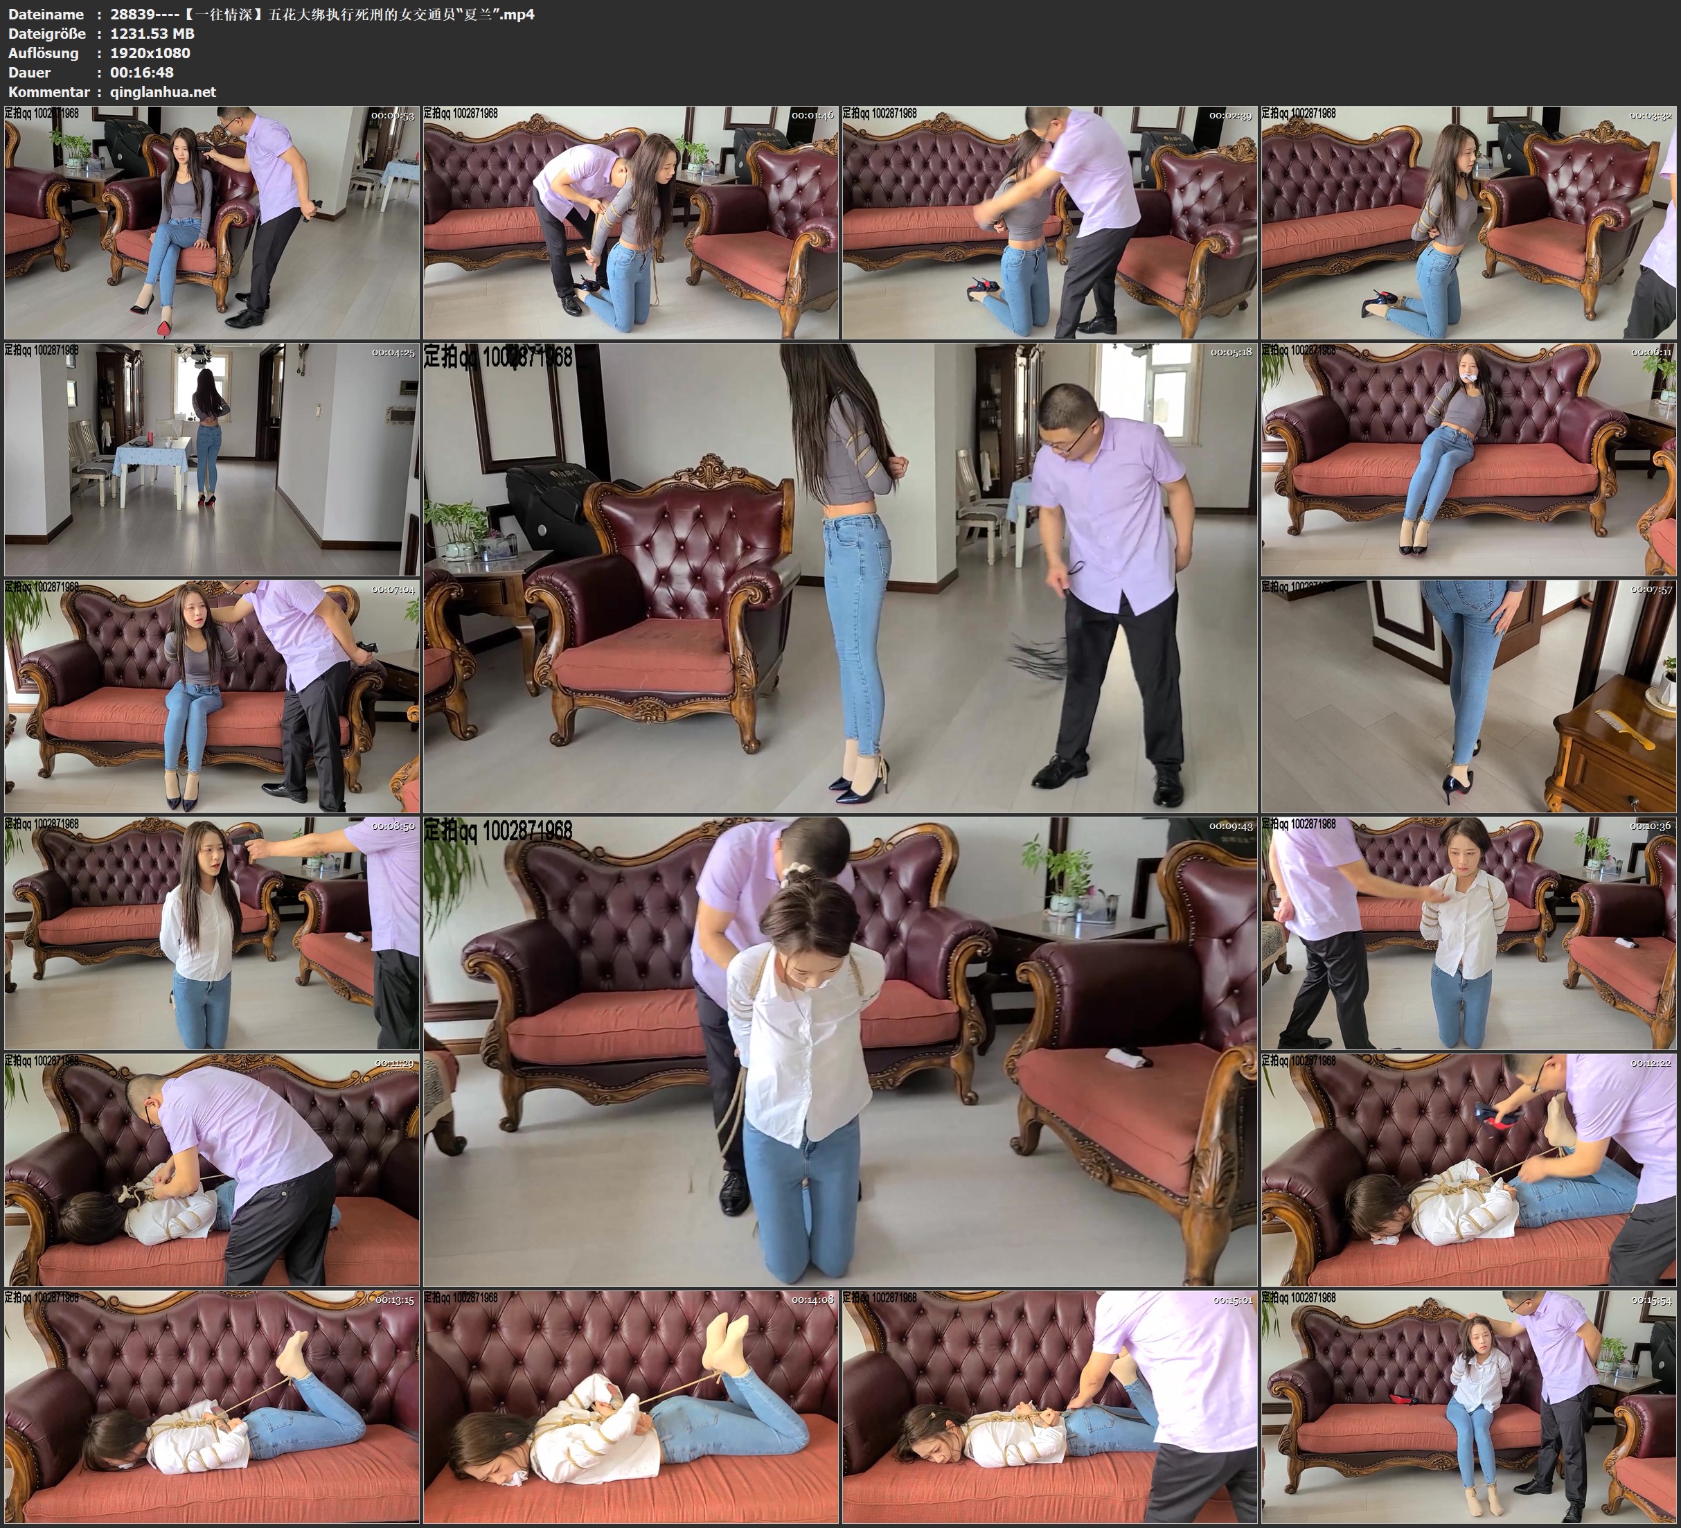Click the Dauer value 00:16:48
This screenshot has height=1528, width=1681.
[142, 73]
